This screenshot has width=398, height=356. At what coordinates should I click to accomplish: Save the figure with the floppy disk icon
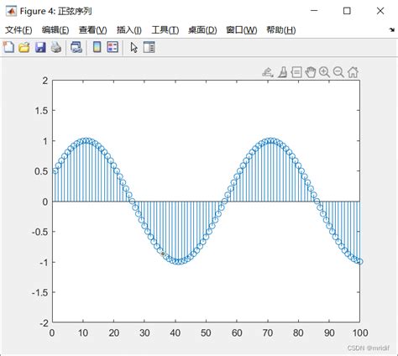click(40, 47)
